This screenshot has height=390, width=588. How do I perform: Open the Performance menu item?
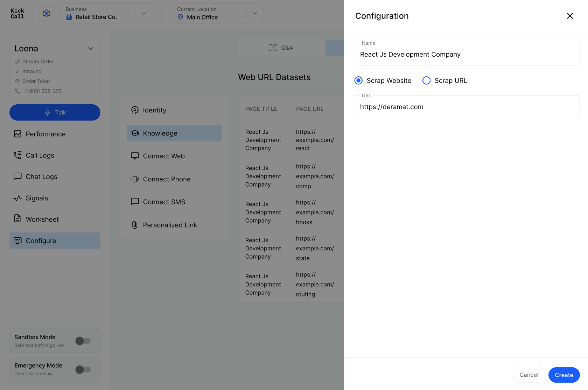click(55, 134)
